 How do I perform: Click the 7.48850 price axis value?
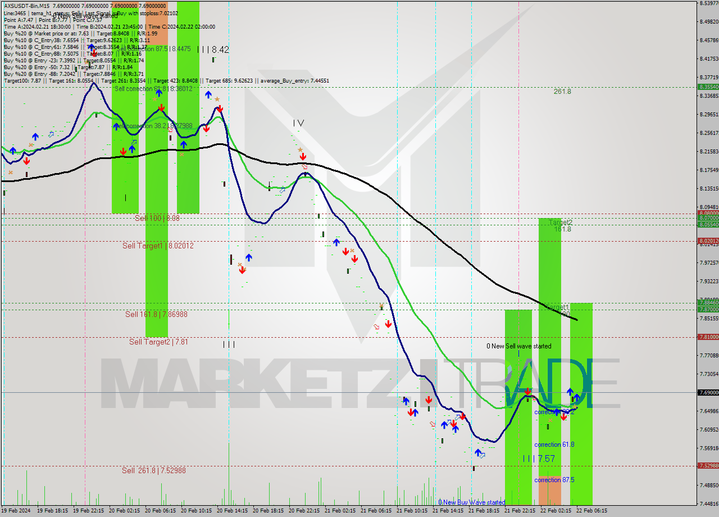[709, 485]
